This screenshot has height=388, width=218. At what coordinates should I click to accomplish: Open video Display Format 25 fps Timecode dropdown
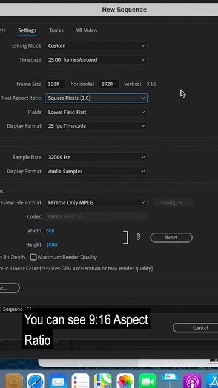(96, 126)
